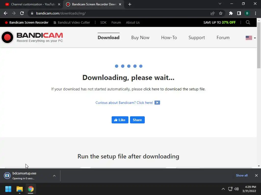The image size is (261, 195).
Task: Open the Forum item in main navigation
Action: click(223, 38)
